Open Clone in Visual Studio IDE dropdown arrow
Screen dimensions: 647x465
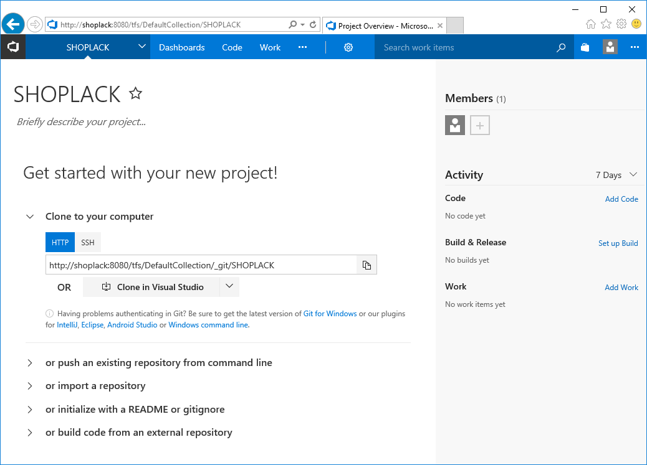(229, 286)
